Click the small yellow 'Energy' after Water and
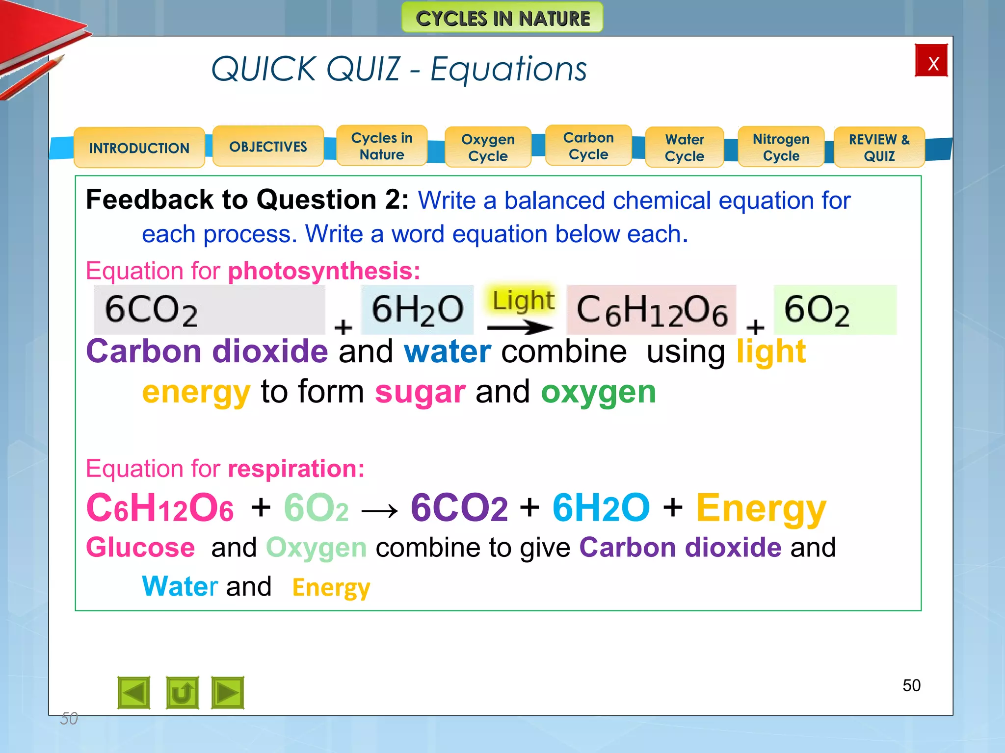 (x=331, y=588)
